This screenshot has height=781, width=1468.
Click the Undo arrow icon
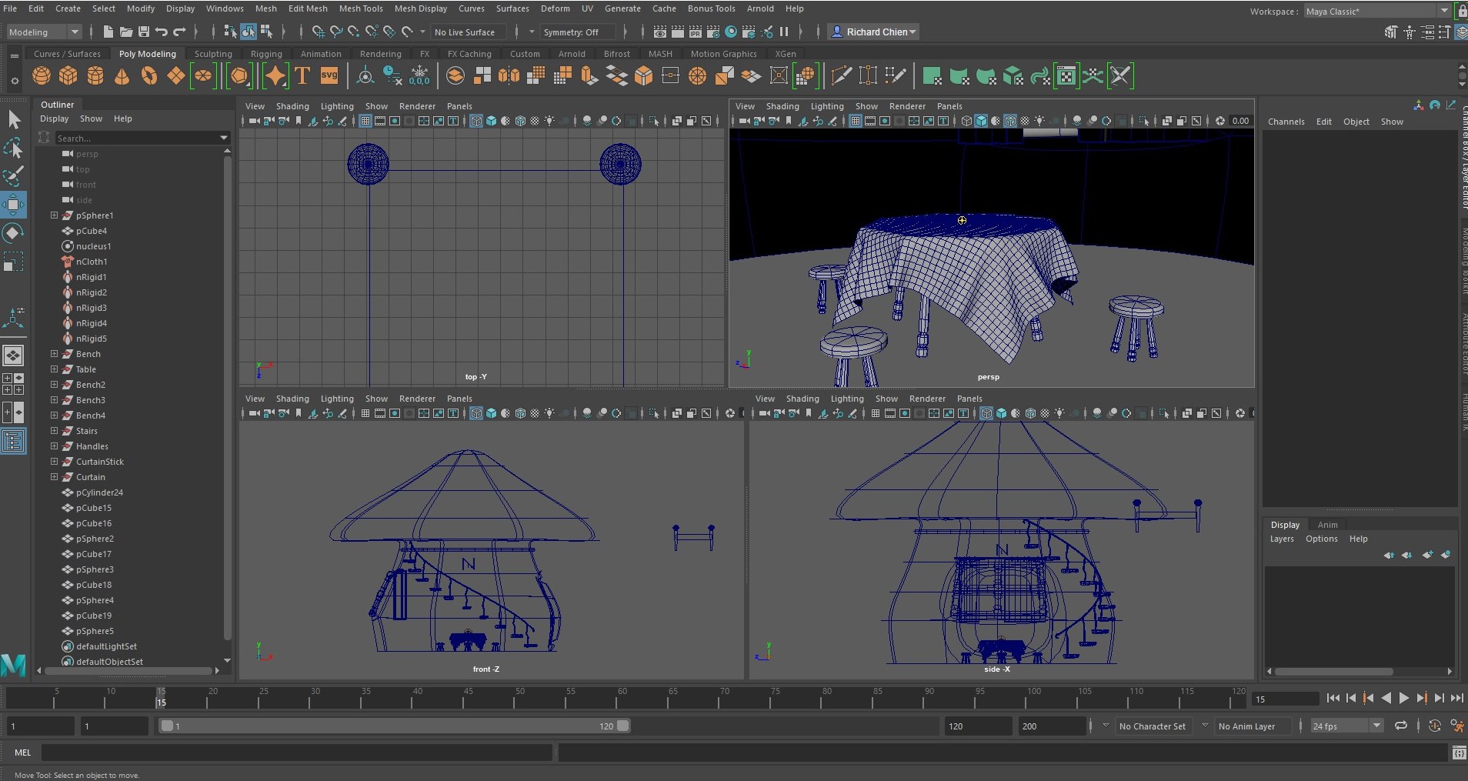162,32
